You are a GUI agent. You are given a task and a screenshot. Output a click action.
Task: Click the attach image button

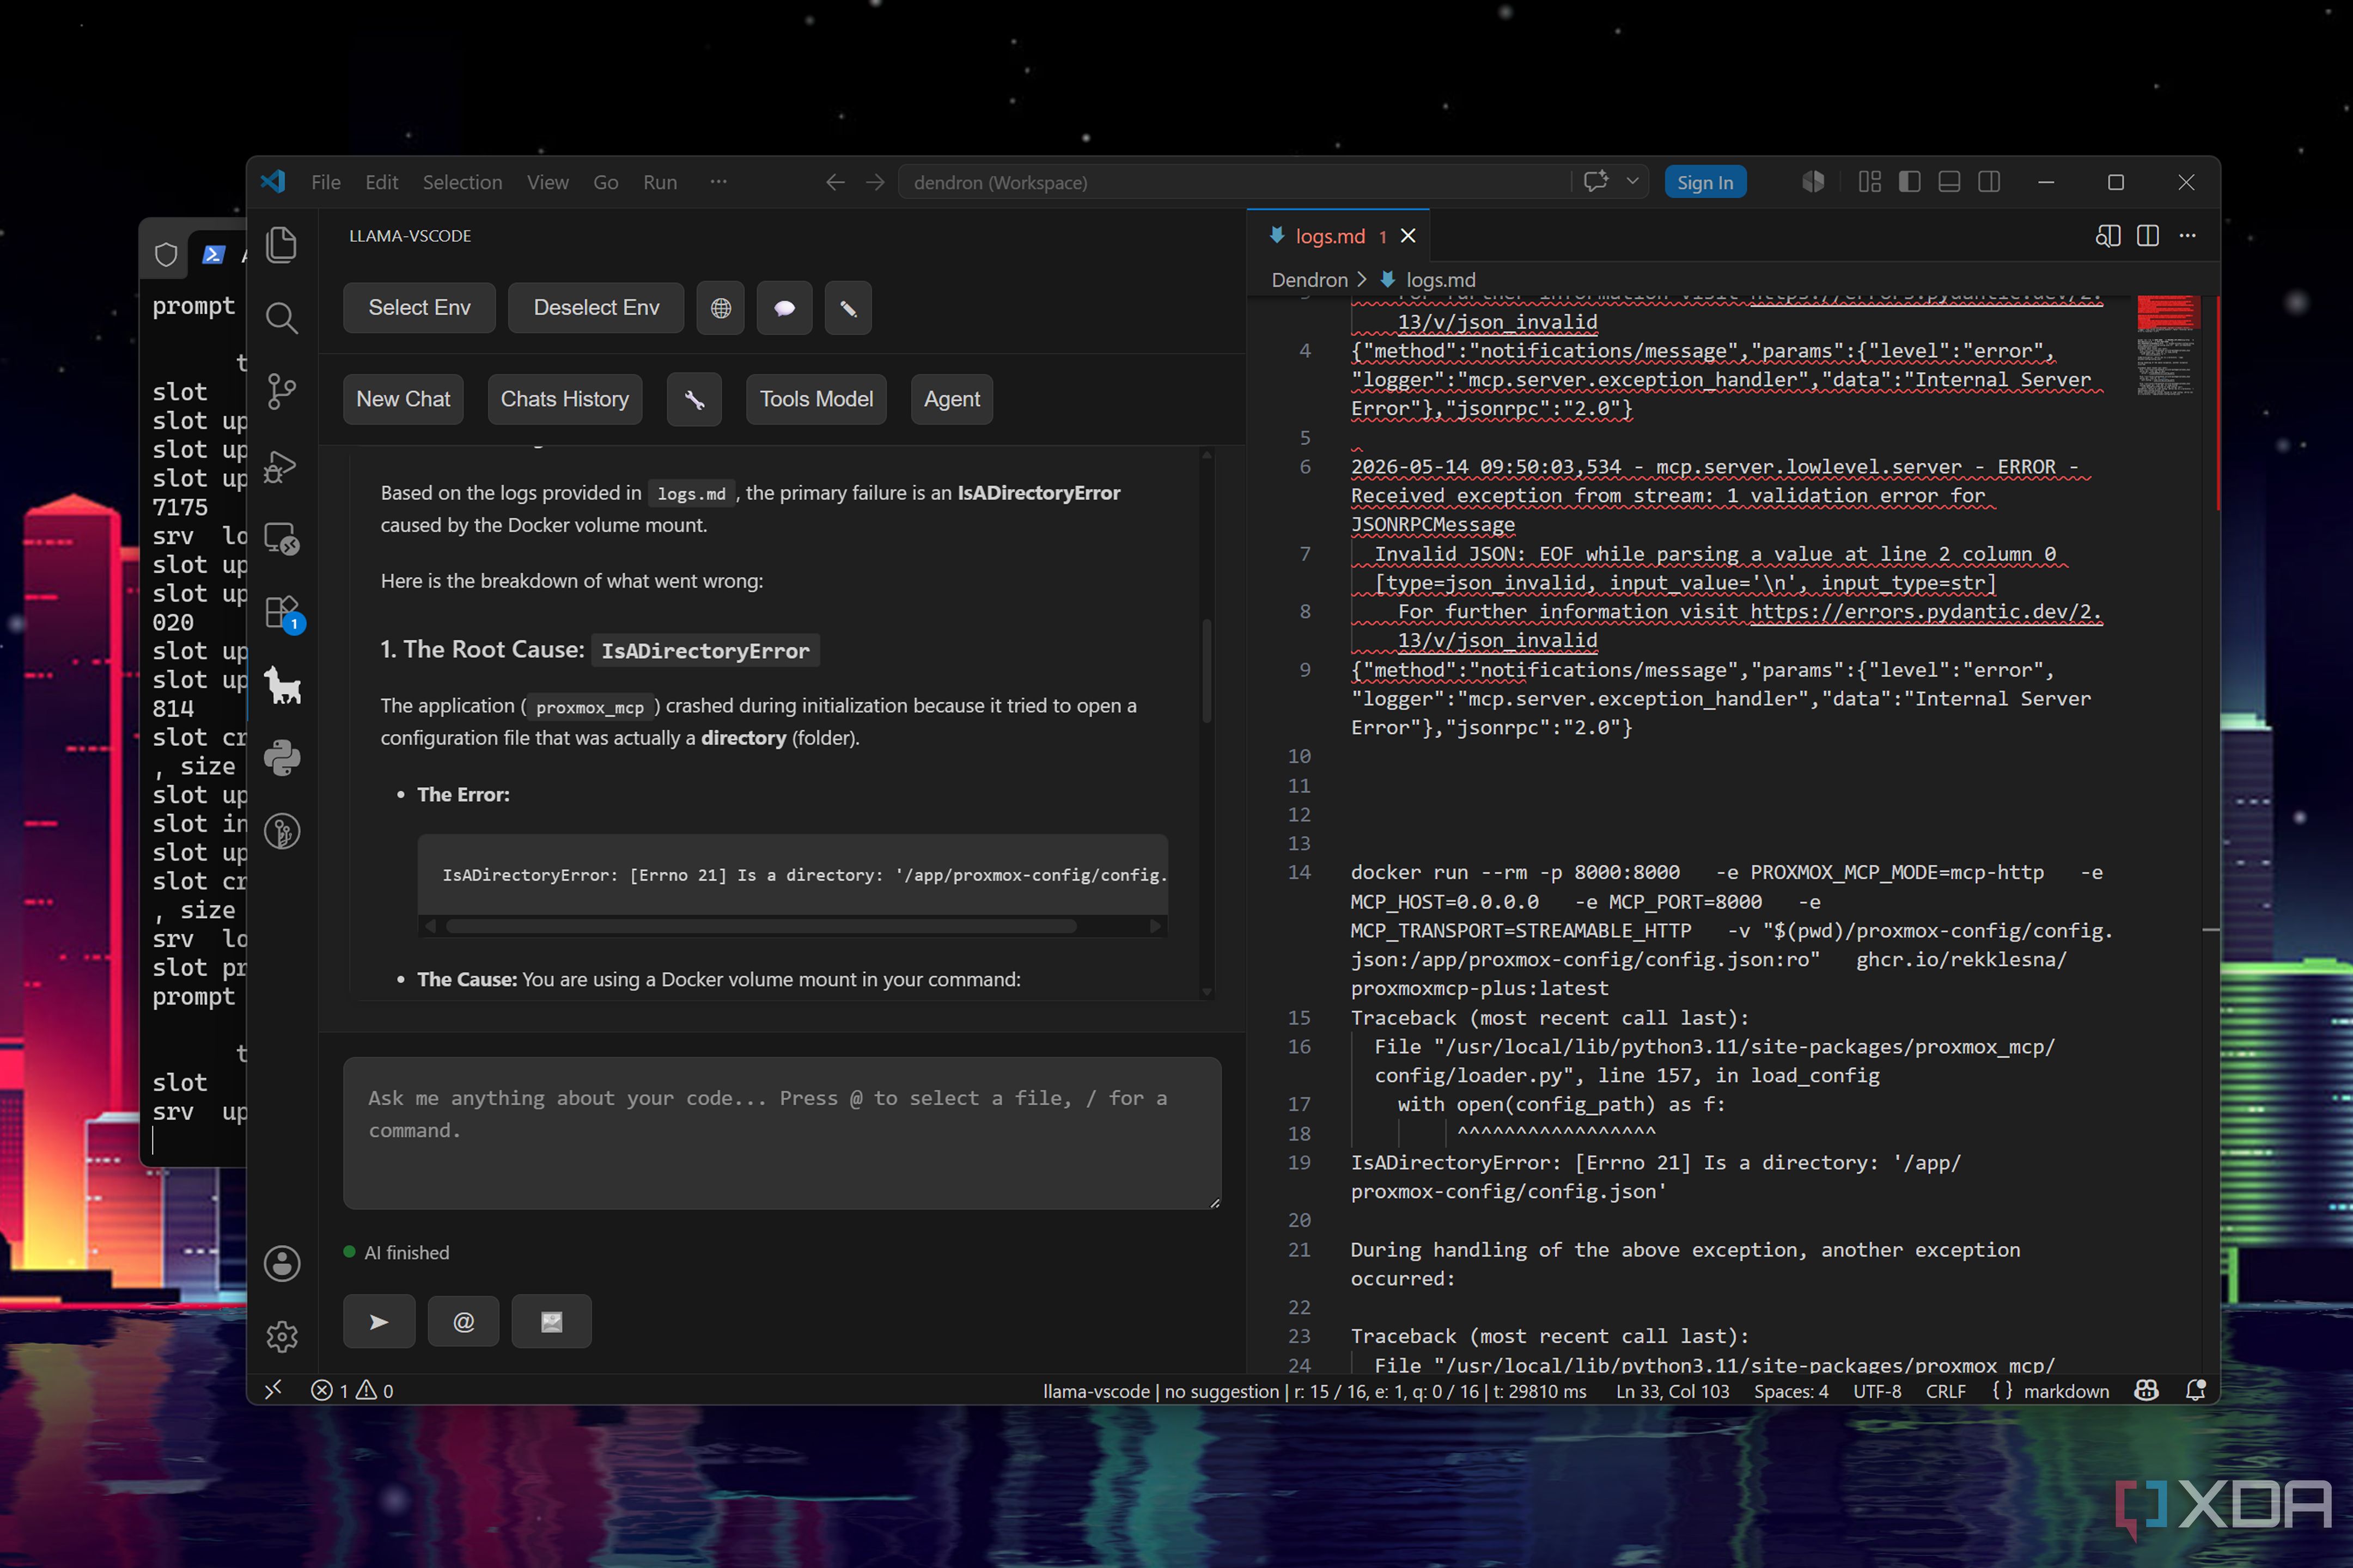tap(551, 1322)
